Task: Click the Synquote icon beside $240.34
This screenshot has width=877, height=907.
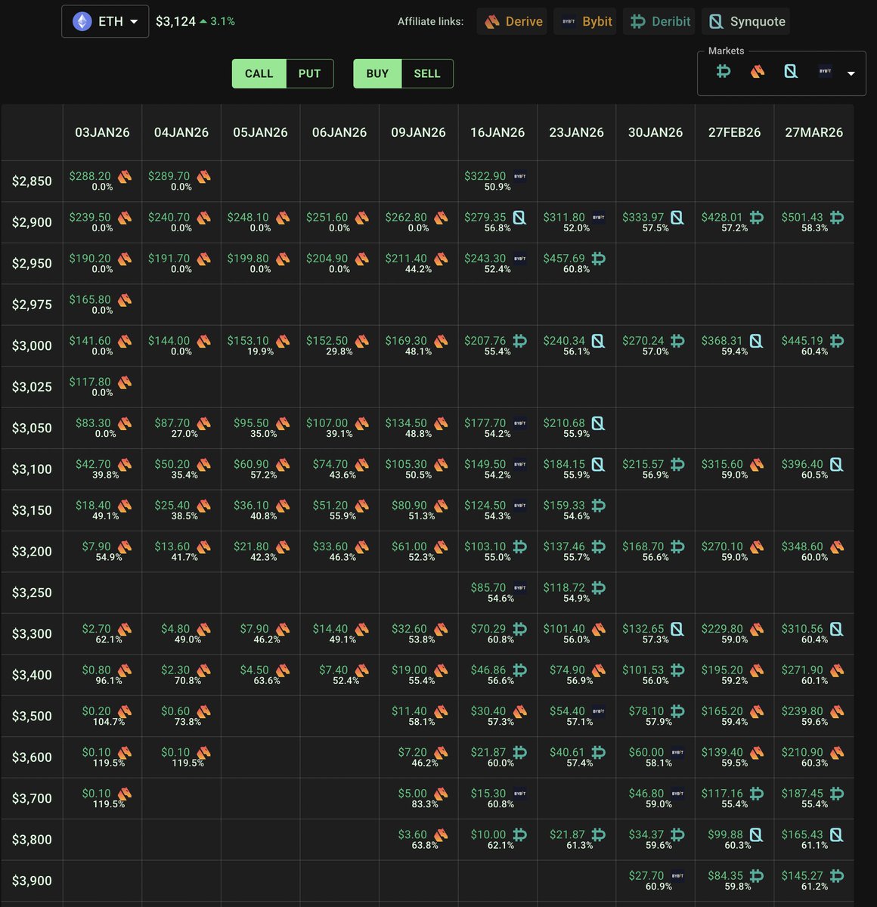Action: coord(598,341)
